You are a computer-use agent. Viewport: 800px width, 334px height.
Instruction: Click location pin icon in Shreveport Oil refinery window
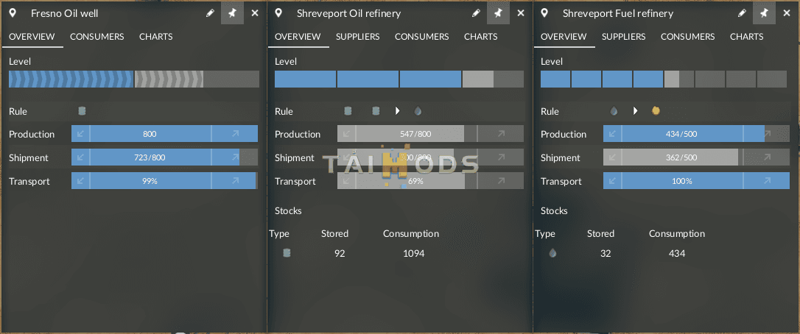tap(278, 13)
